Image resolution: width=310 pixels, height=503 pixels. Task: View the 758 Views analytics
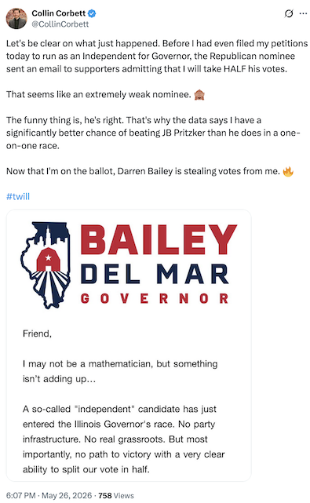coord(116,495)
